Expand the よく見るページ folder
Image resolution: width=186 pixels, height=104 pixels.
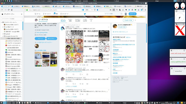click(x=3, y=27)
